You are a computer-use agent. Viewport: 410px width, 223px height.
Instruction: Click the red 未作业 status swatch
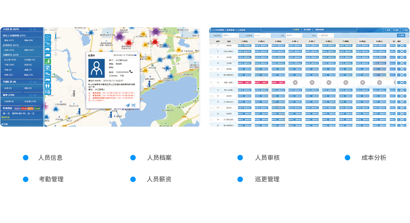pyautogui.click(x=24, y=108)
